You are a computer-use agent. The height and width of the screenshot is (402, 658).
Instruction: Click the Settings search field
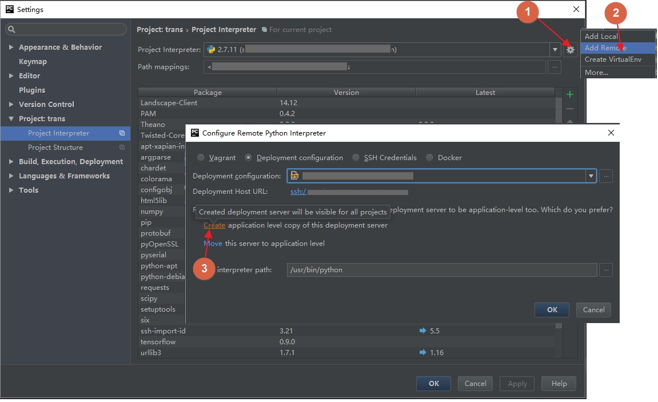[x=66, y=29]
